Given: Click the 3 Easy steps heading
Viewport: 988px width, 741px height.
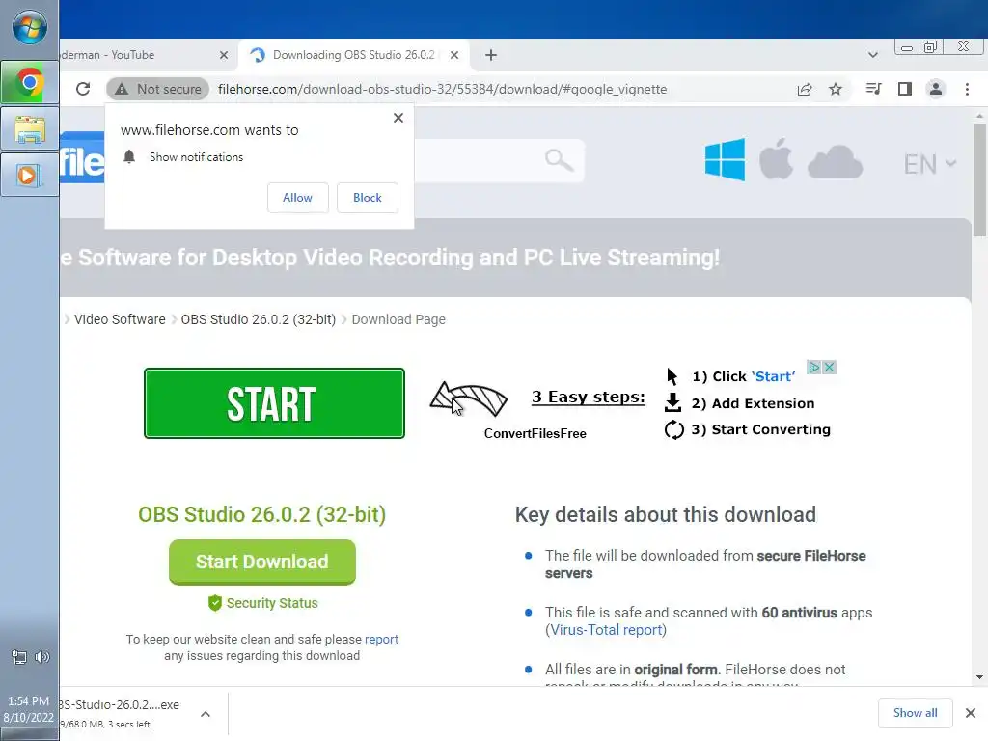Looking at the screenshot, I should (589, 397).
